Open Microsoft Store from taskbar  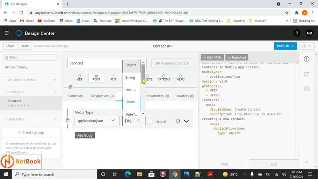[x=151, y=174]
